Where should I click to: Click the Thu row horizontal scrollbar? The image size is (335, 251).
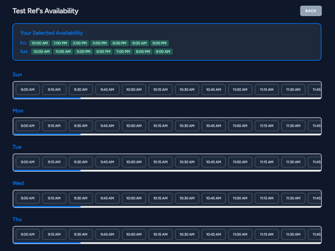click(x=167, y=243)
